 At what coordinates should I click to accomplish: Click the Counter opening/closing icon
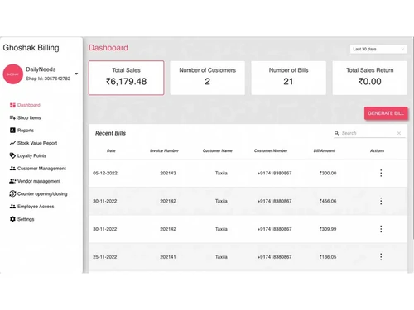click(x=12, y=193)
